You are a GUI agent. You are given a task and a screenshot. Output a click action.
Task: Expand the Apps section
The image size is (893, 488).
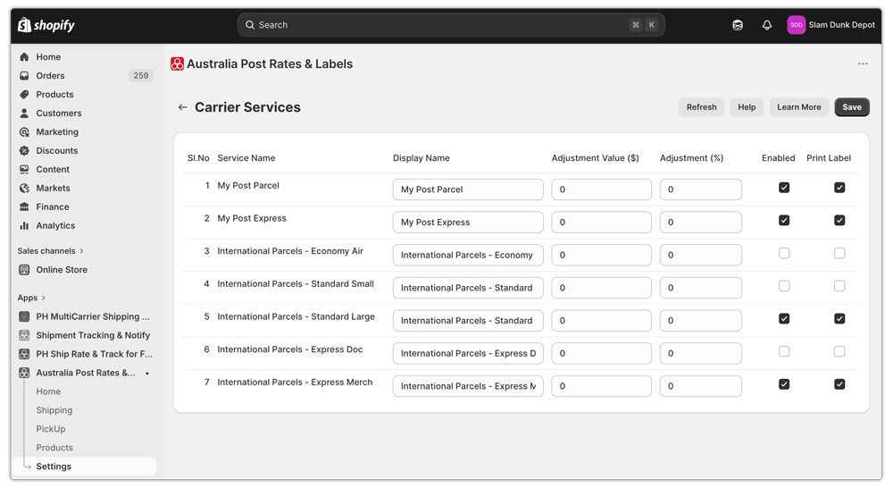pyautogui.click(x=31, y=298)
